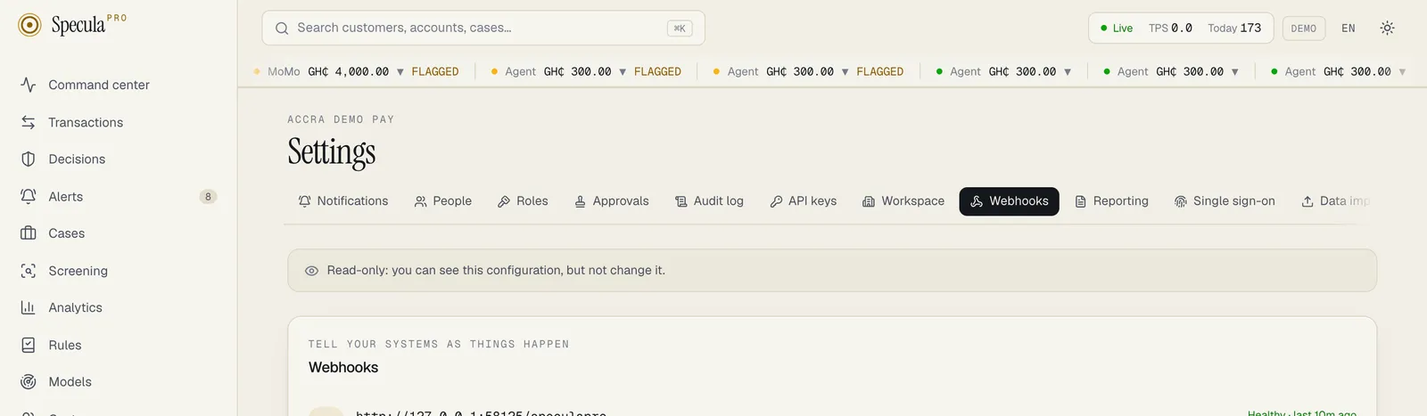This screenshot has width=1427, height=416.
Task: Click the Rules checklist icon
Action: click(x=29, y=345)
